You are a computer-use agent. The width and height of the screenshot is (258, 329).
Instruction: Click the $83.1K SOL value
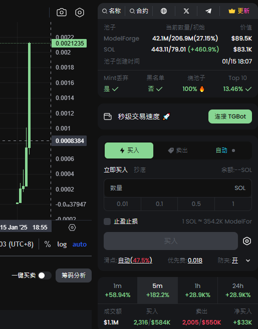tap(242, 49)
